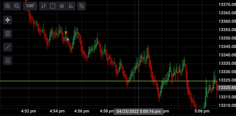Click the 13370.00 price axis label
This screenshot has height=116, width=236.
[x=227, y=5]
